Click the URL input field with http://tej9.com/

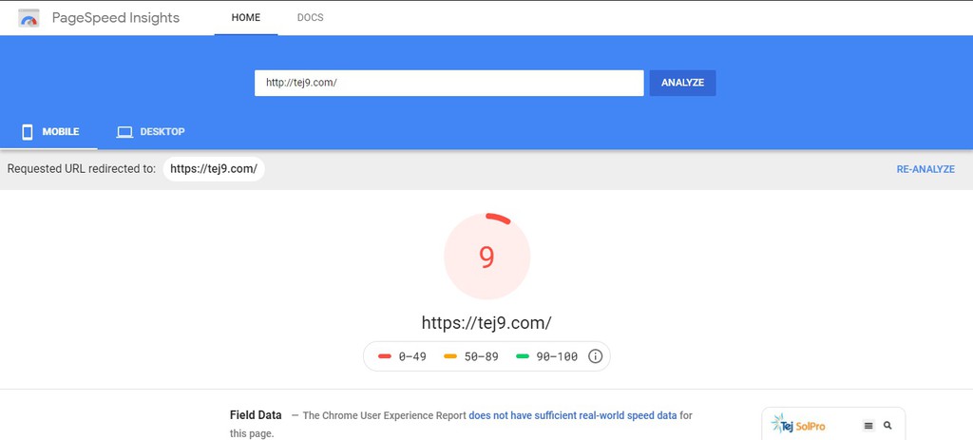pyautogui.click(x=448, y=83)
